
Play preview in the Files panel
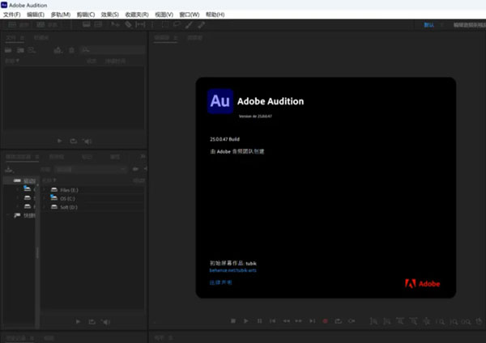pos(59,141)
